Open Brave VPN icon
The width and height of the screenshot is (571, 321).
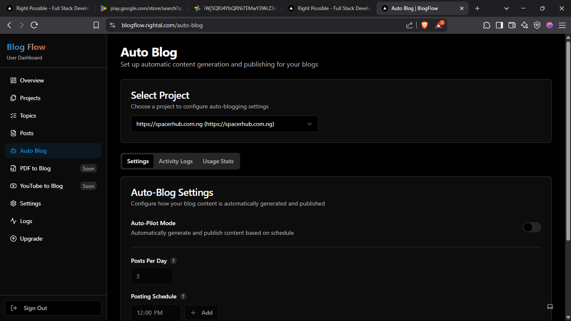[537, 25]
